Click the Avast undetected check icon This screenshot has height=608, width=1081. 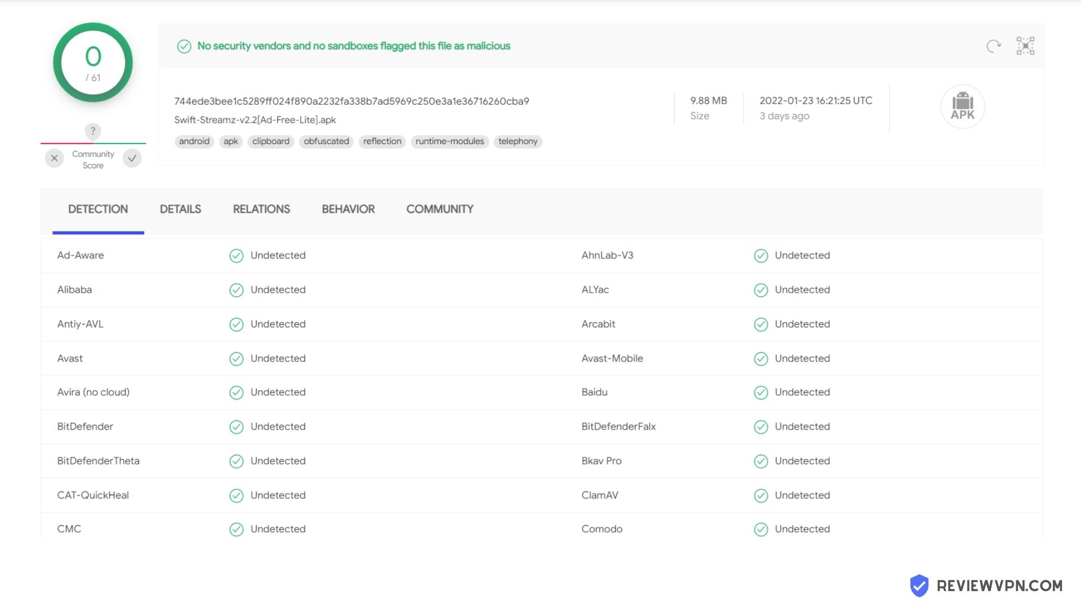point(236,359)
